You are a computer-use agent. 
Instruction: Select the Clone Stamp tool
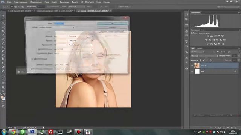coord(3,47)
